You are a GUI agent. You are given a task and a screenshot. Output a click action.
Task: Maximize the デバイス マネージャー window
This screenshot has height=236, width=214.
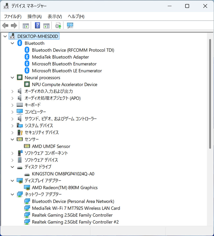pyautogui.click(x=187, y=6)
